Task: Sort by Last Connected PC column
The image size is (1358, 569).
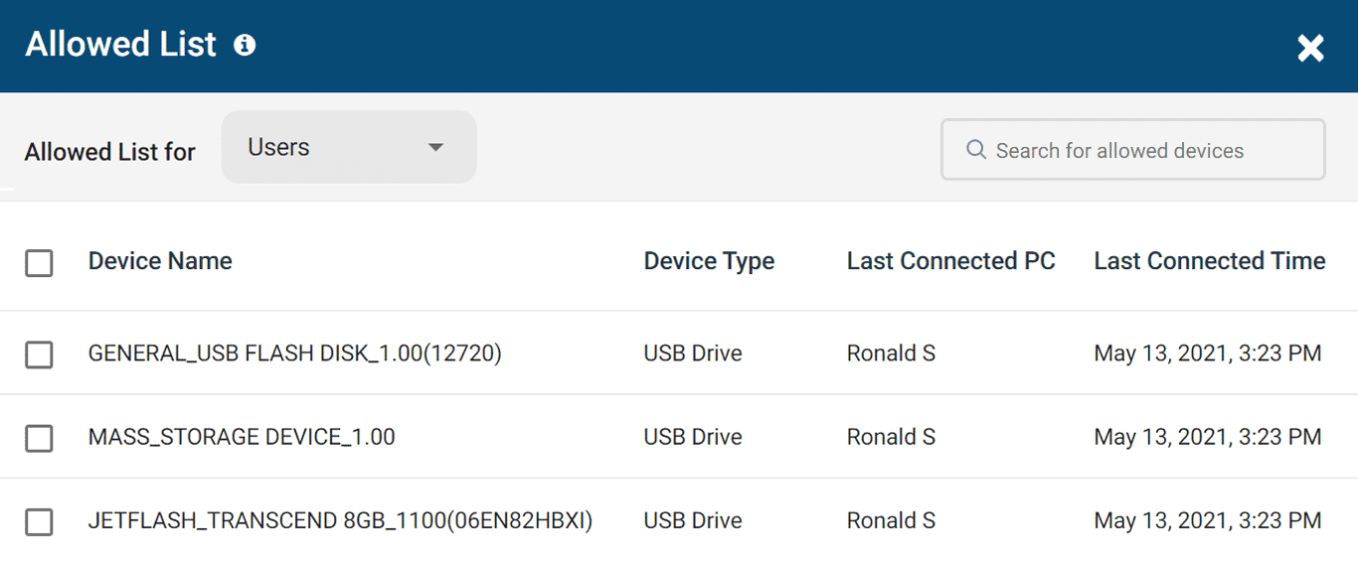Action: [950, 261]
